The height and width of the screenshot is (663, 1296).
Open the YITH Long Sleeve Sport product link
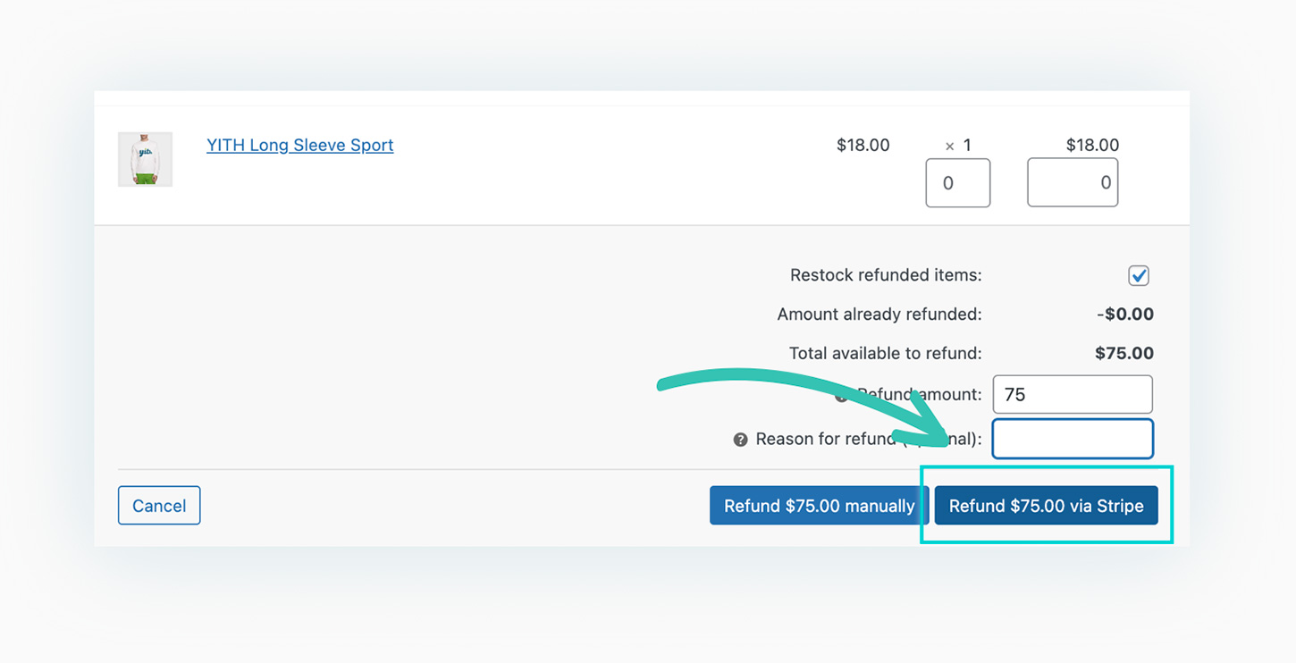point(299,145)
